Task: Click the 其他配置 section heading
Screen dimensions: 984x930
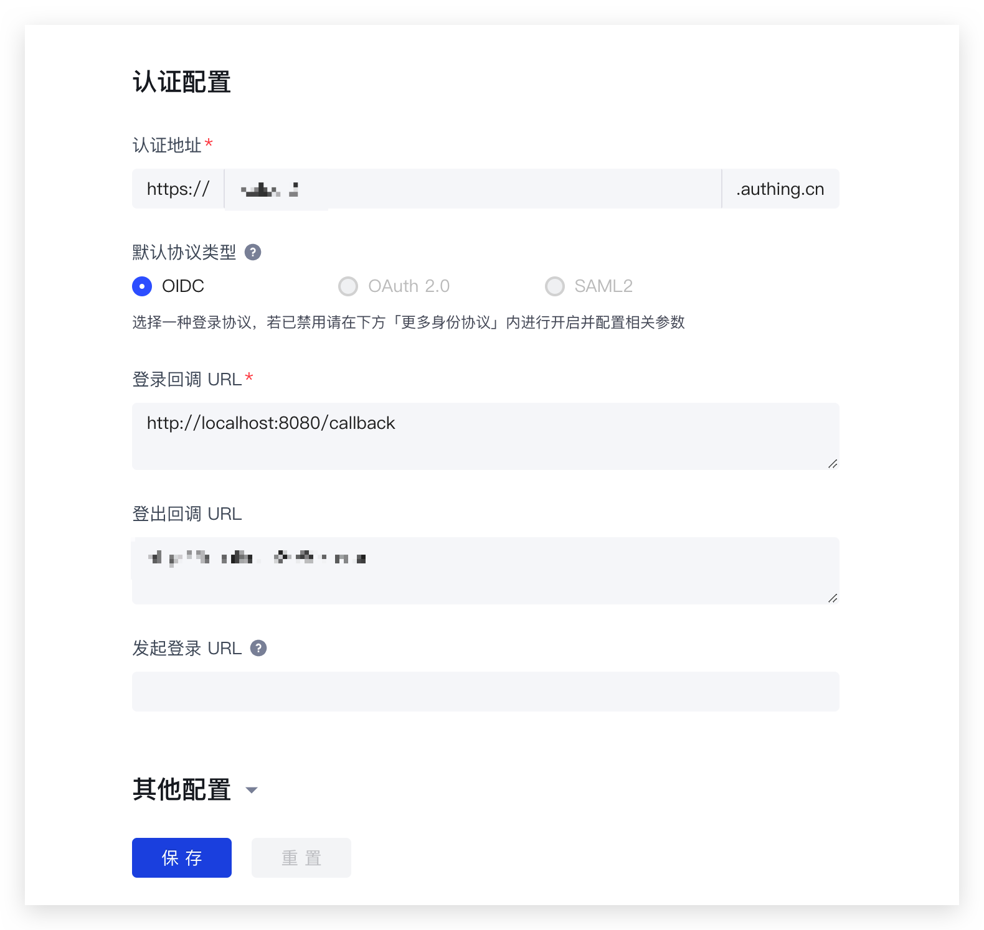Action: [182, 789]
